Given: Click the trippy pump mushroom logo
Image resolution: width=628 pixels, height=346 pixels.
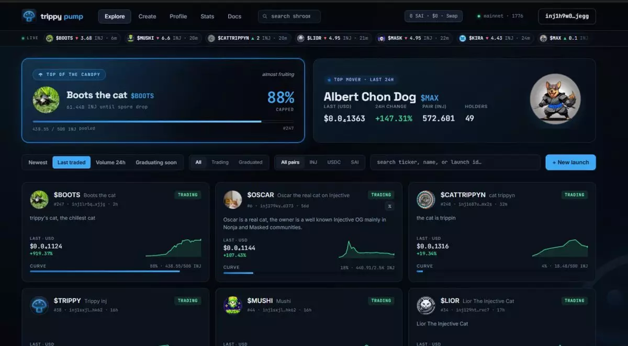Looking at the screenshot, I should (x=29, y=16).
